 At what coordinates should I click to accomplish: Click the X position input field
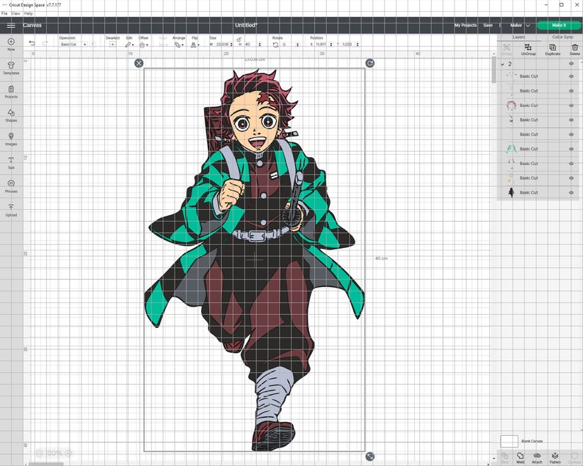pyautogui.click(x=321, y=45)
